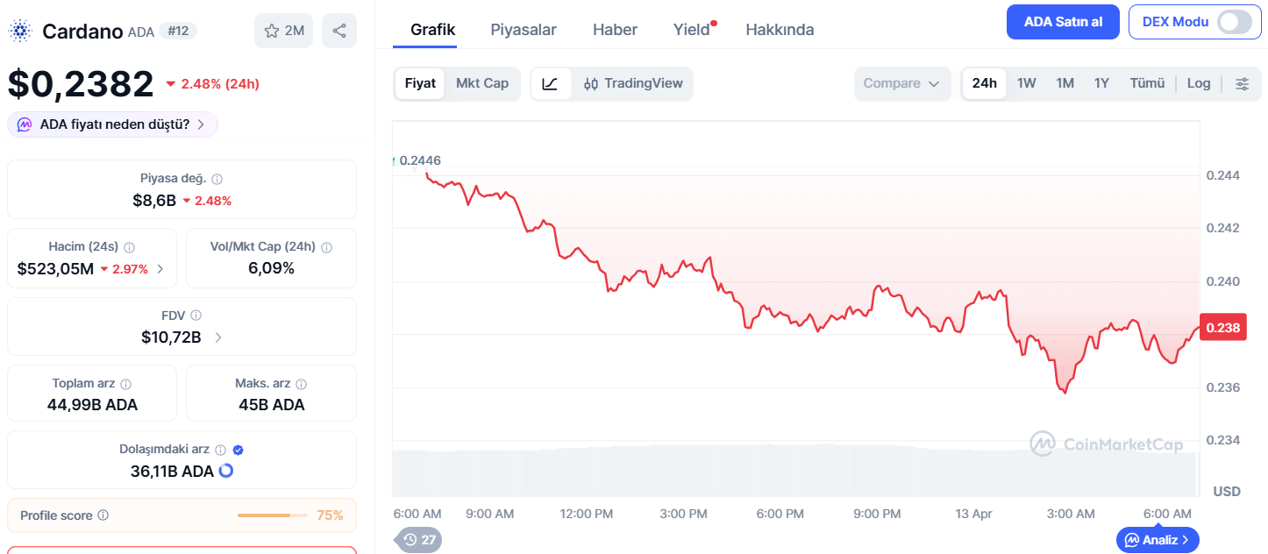
Task: Click info icon beside Profile score
Action: 103,515
